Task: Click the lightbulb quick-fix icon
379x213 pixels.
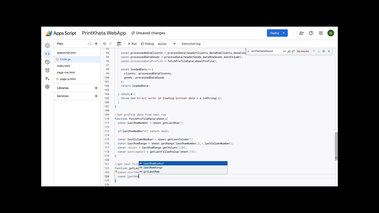Action: coord(116,172)
